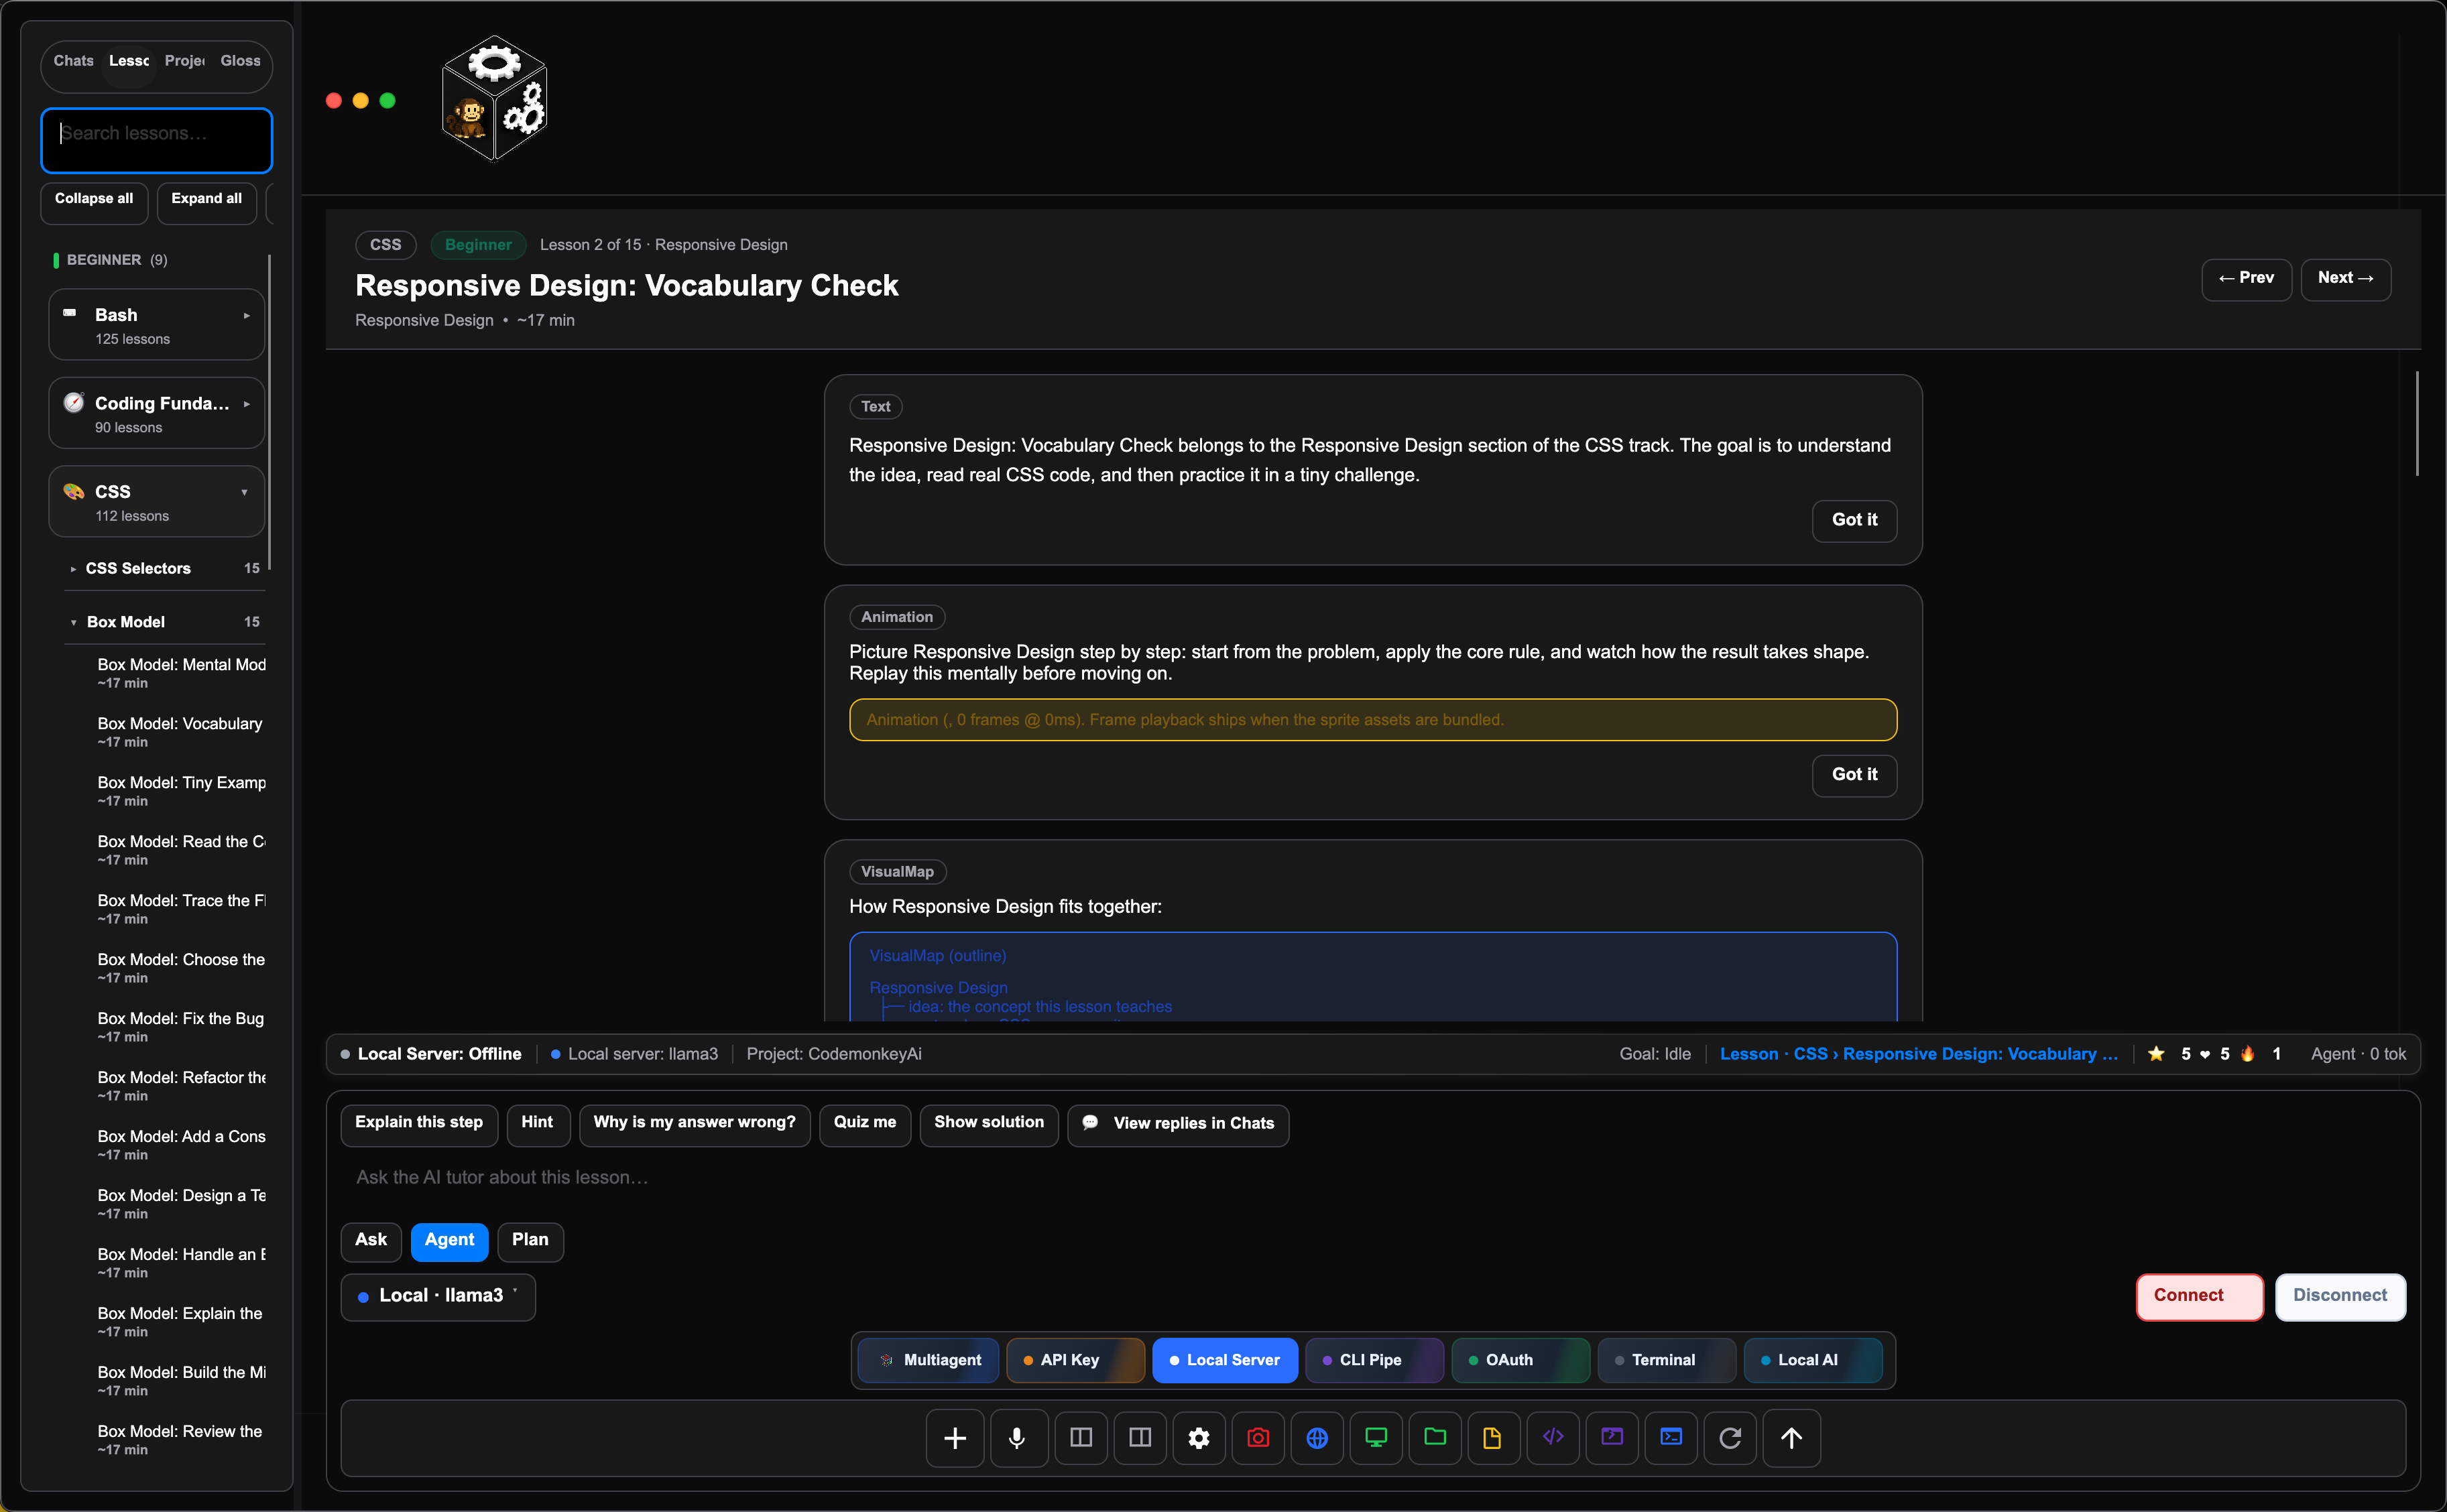Select the OAuth connection mode
The image size is (2447, 1512).
pos(1520,1360)
